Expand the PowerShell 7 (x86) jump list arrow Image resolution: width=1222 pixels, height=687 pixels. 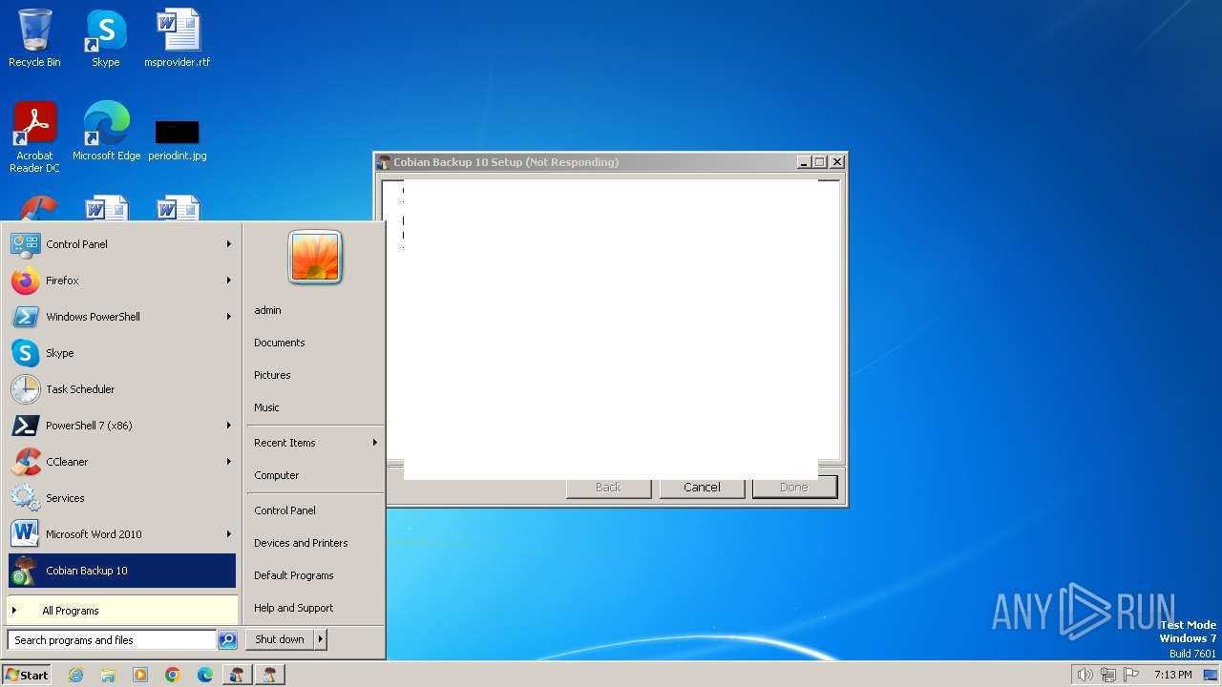[229, 426]
